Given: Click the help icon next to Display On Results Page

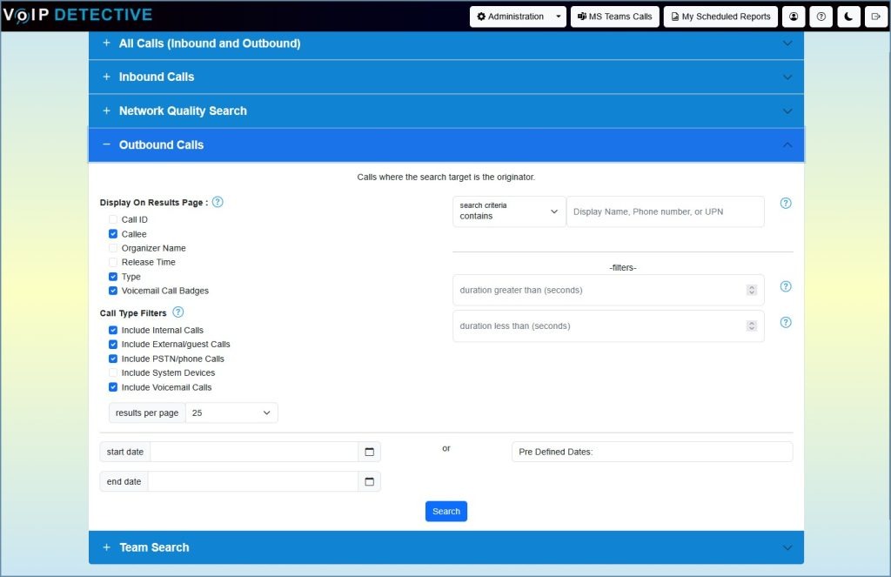Looking at the screenshot, I should point(218,201).
